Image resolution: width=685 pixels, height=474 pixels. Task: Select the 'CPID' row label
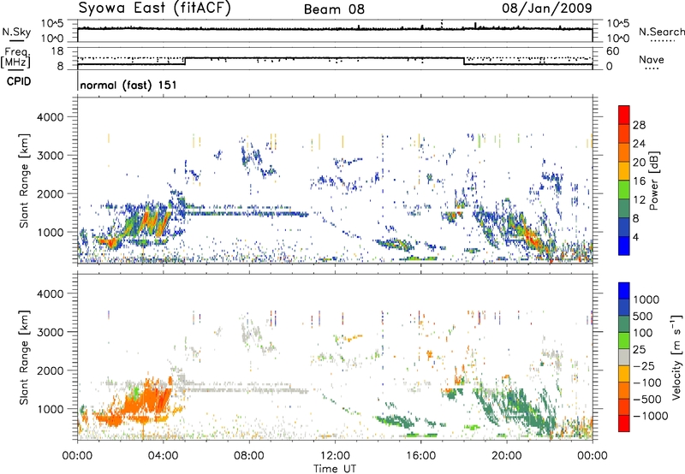pos(19,81)
